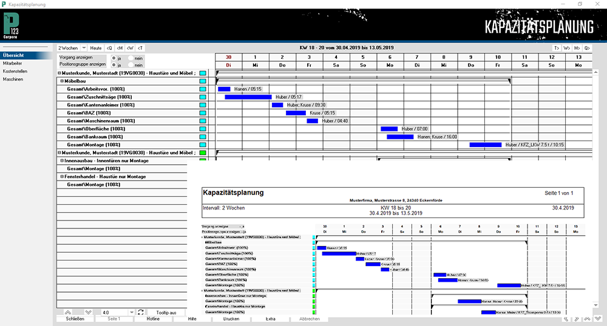Open the Mitarbeiter view in sidebar
Screen dimensions: 607x326
tap(13, 63)
